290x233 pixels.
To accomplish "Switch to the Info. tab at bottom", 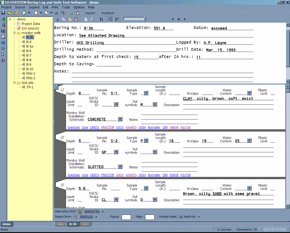I will (x=61, y=224).
